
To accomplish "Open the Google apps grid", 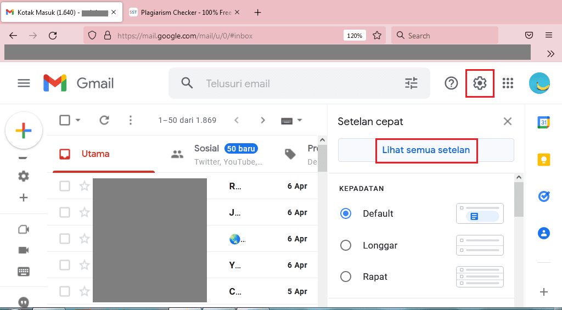I will point(508,83).
